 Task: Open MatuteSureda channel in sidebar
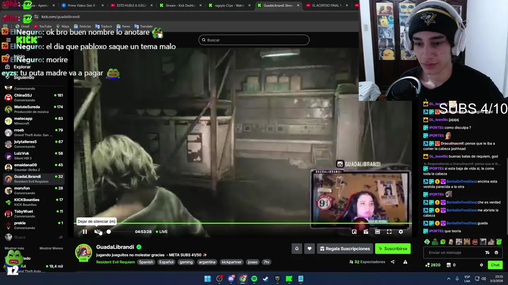[x=33, y=109]
